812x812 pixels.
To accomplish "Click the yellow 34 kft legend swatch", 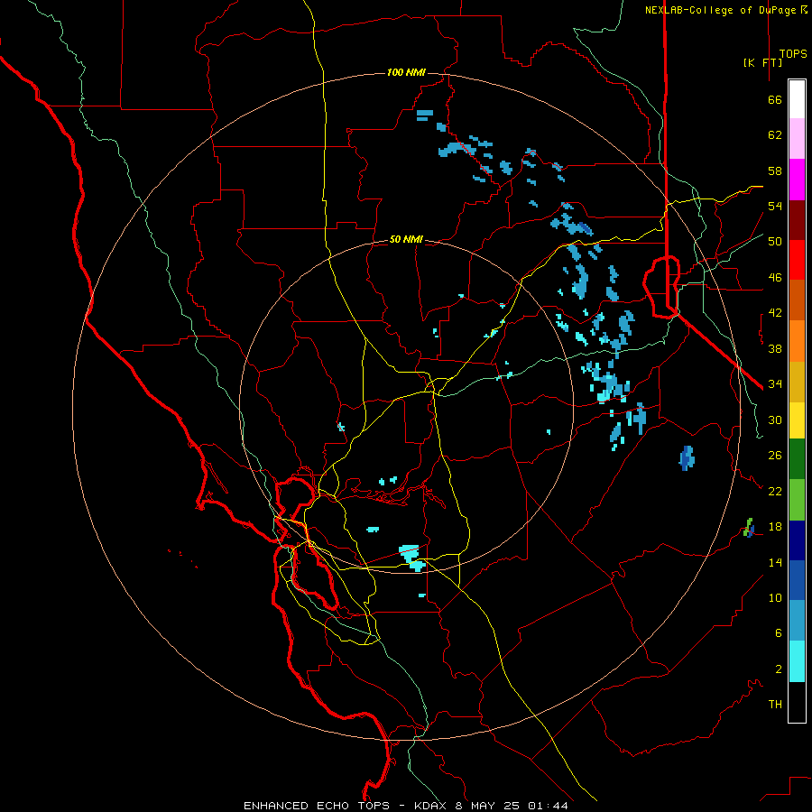I will coord(797,420).
